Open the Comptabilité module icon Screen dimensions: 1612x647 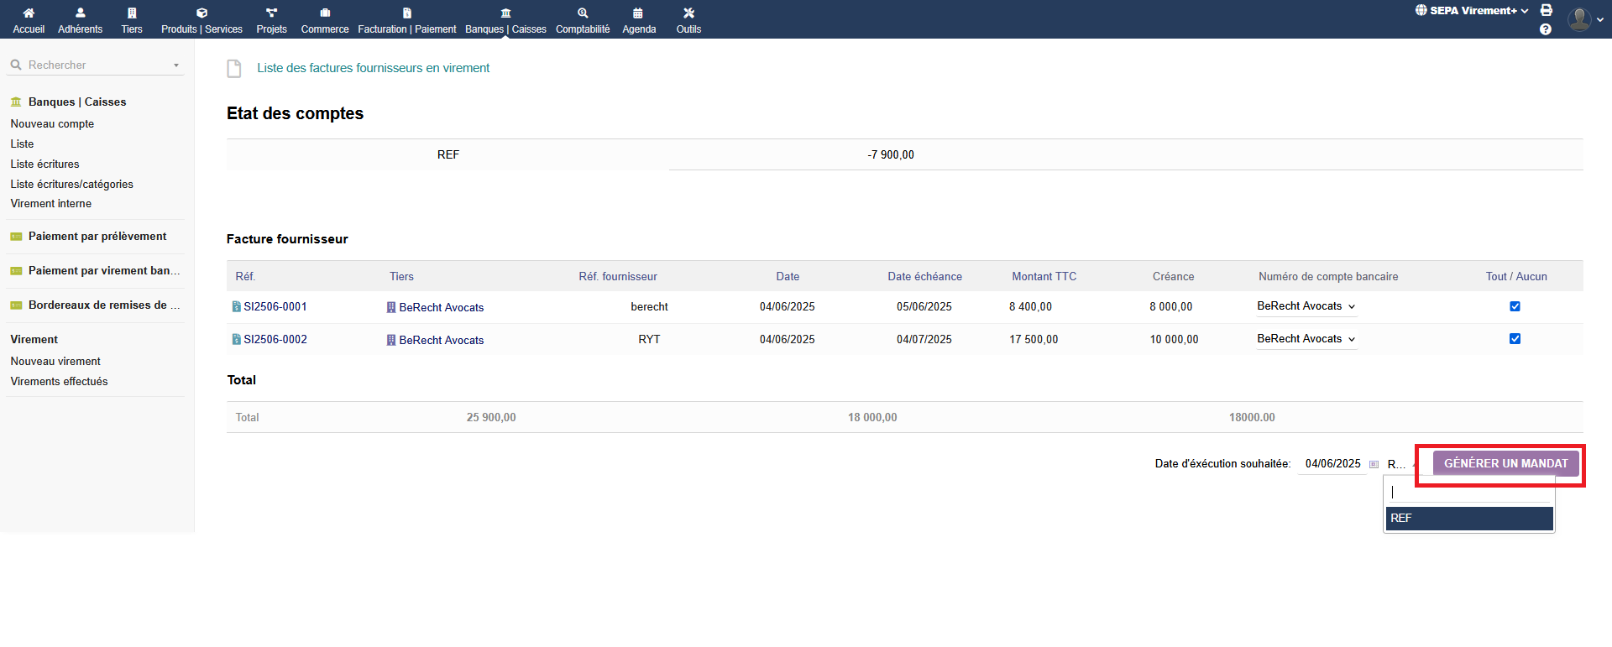(583, 13)
